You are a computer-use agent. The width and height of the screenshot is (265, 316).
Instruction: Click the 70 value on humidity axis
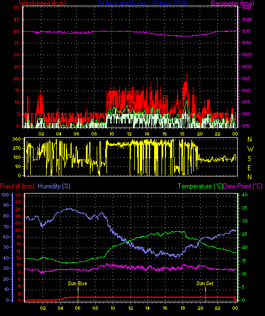[6, 227]
